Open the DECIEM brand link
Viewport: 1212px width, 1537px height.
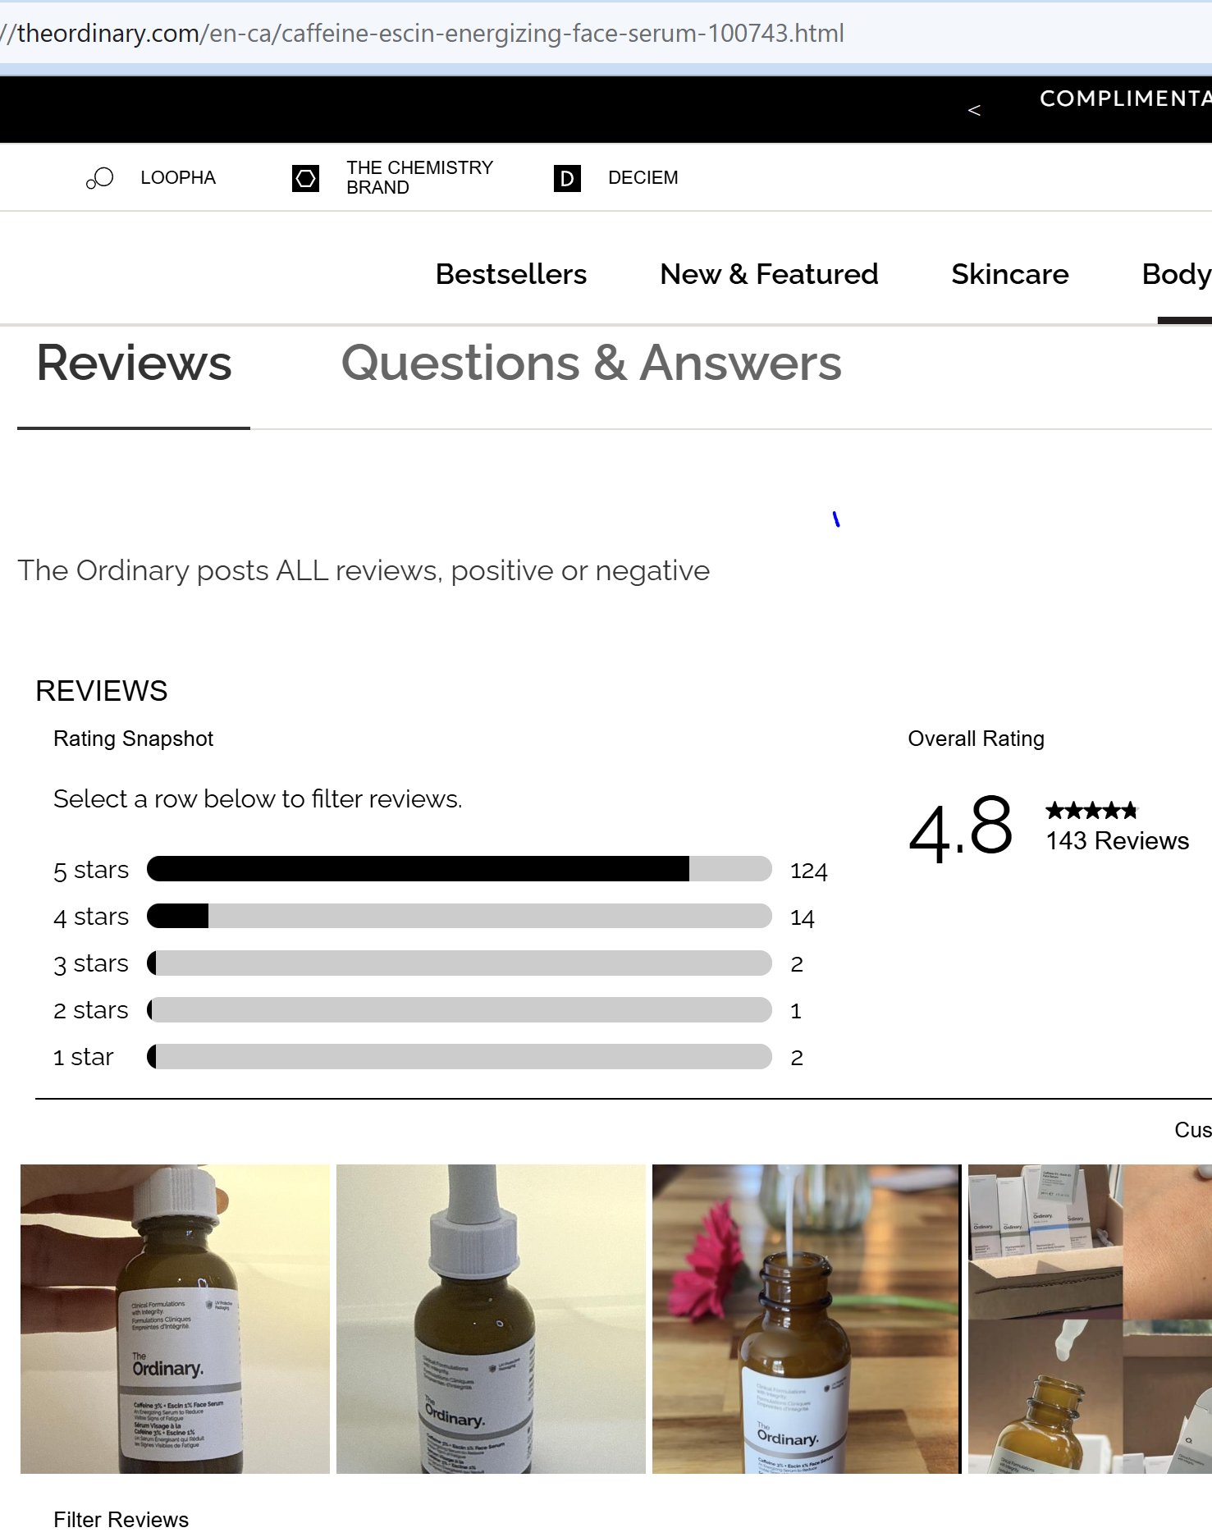point(643,178)
